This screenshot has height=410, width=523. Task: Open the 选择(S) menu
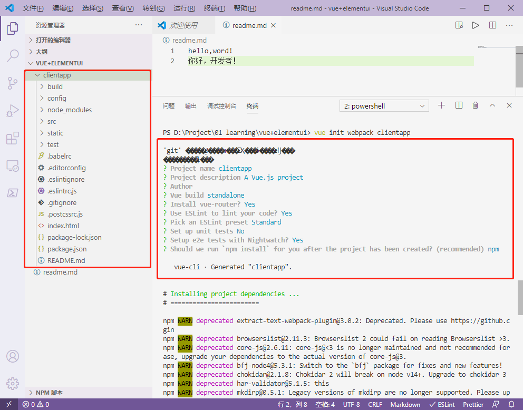[x=92, y=8]
